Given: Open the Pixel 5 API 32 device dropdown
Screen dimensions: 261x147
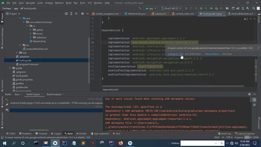Looking at the screenshot, I should tap(171, 8).
